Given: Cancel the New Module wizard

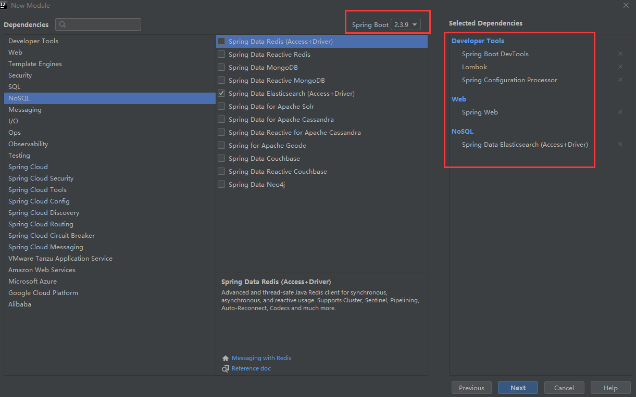Looking at the screenshot, I should [564, 388].
